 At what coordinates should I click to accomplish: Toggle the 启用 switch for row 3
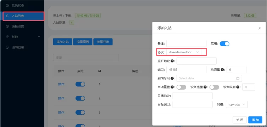(x=80, y=112)
